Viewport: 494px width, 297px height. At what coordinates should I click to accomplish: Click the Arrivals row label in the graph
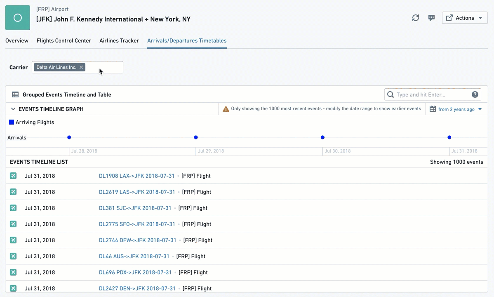click(16, 138)
